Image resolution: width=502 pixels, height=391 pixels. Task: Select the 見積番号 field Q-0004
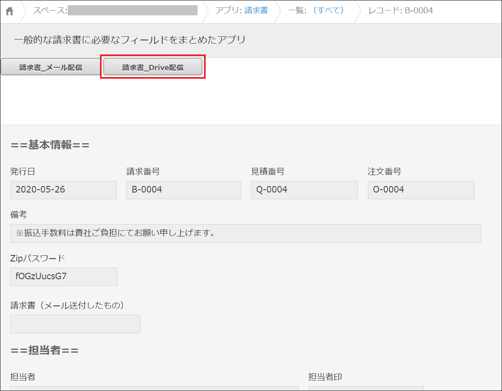(x=304, y=190)
